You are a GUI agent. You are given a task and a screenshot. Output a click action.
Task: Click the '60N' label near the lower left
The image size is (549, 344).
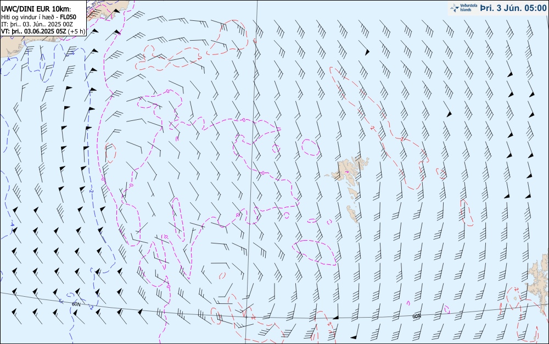point(76,304)
